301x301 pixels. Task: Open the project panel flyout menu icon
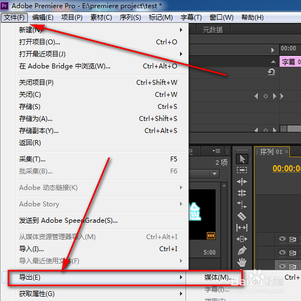pos(216,151)
